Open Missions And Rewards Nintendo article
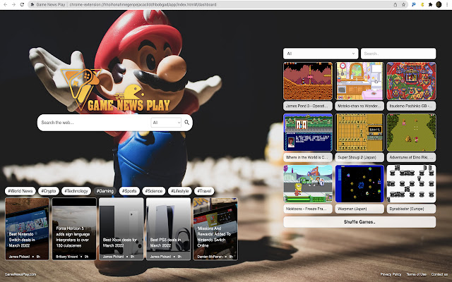Viewport: 452px width, 282px height. [215, 228]
